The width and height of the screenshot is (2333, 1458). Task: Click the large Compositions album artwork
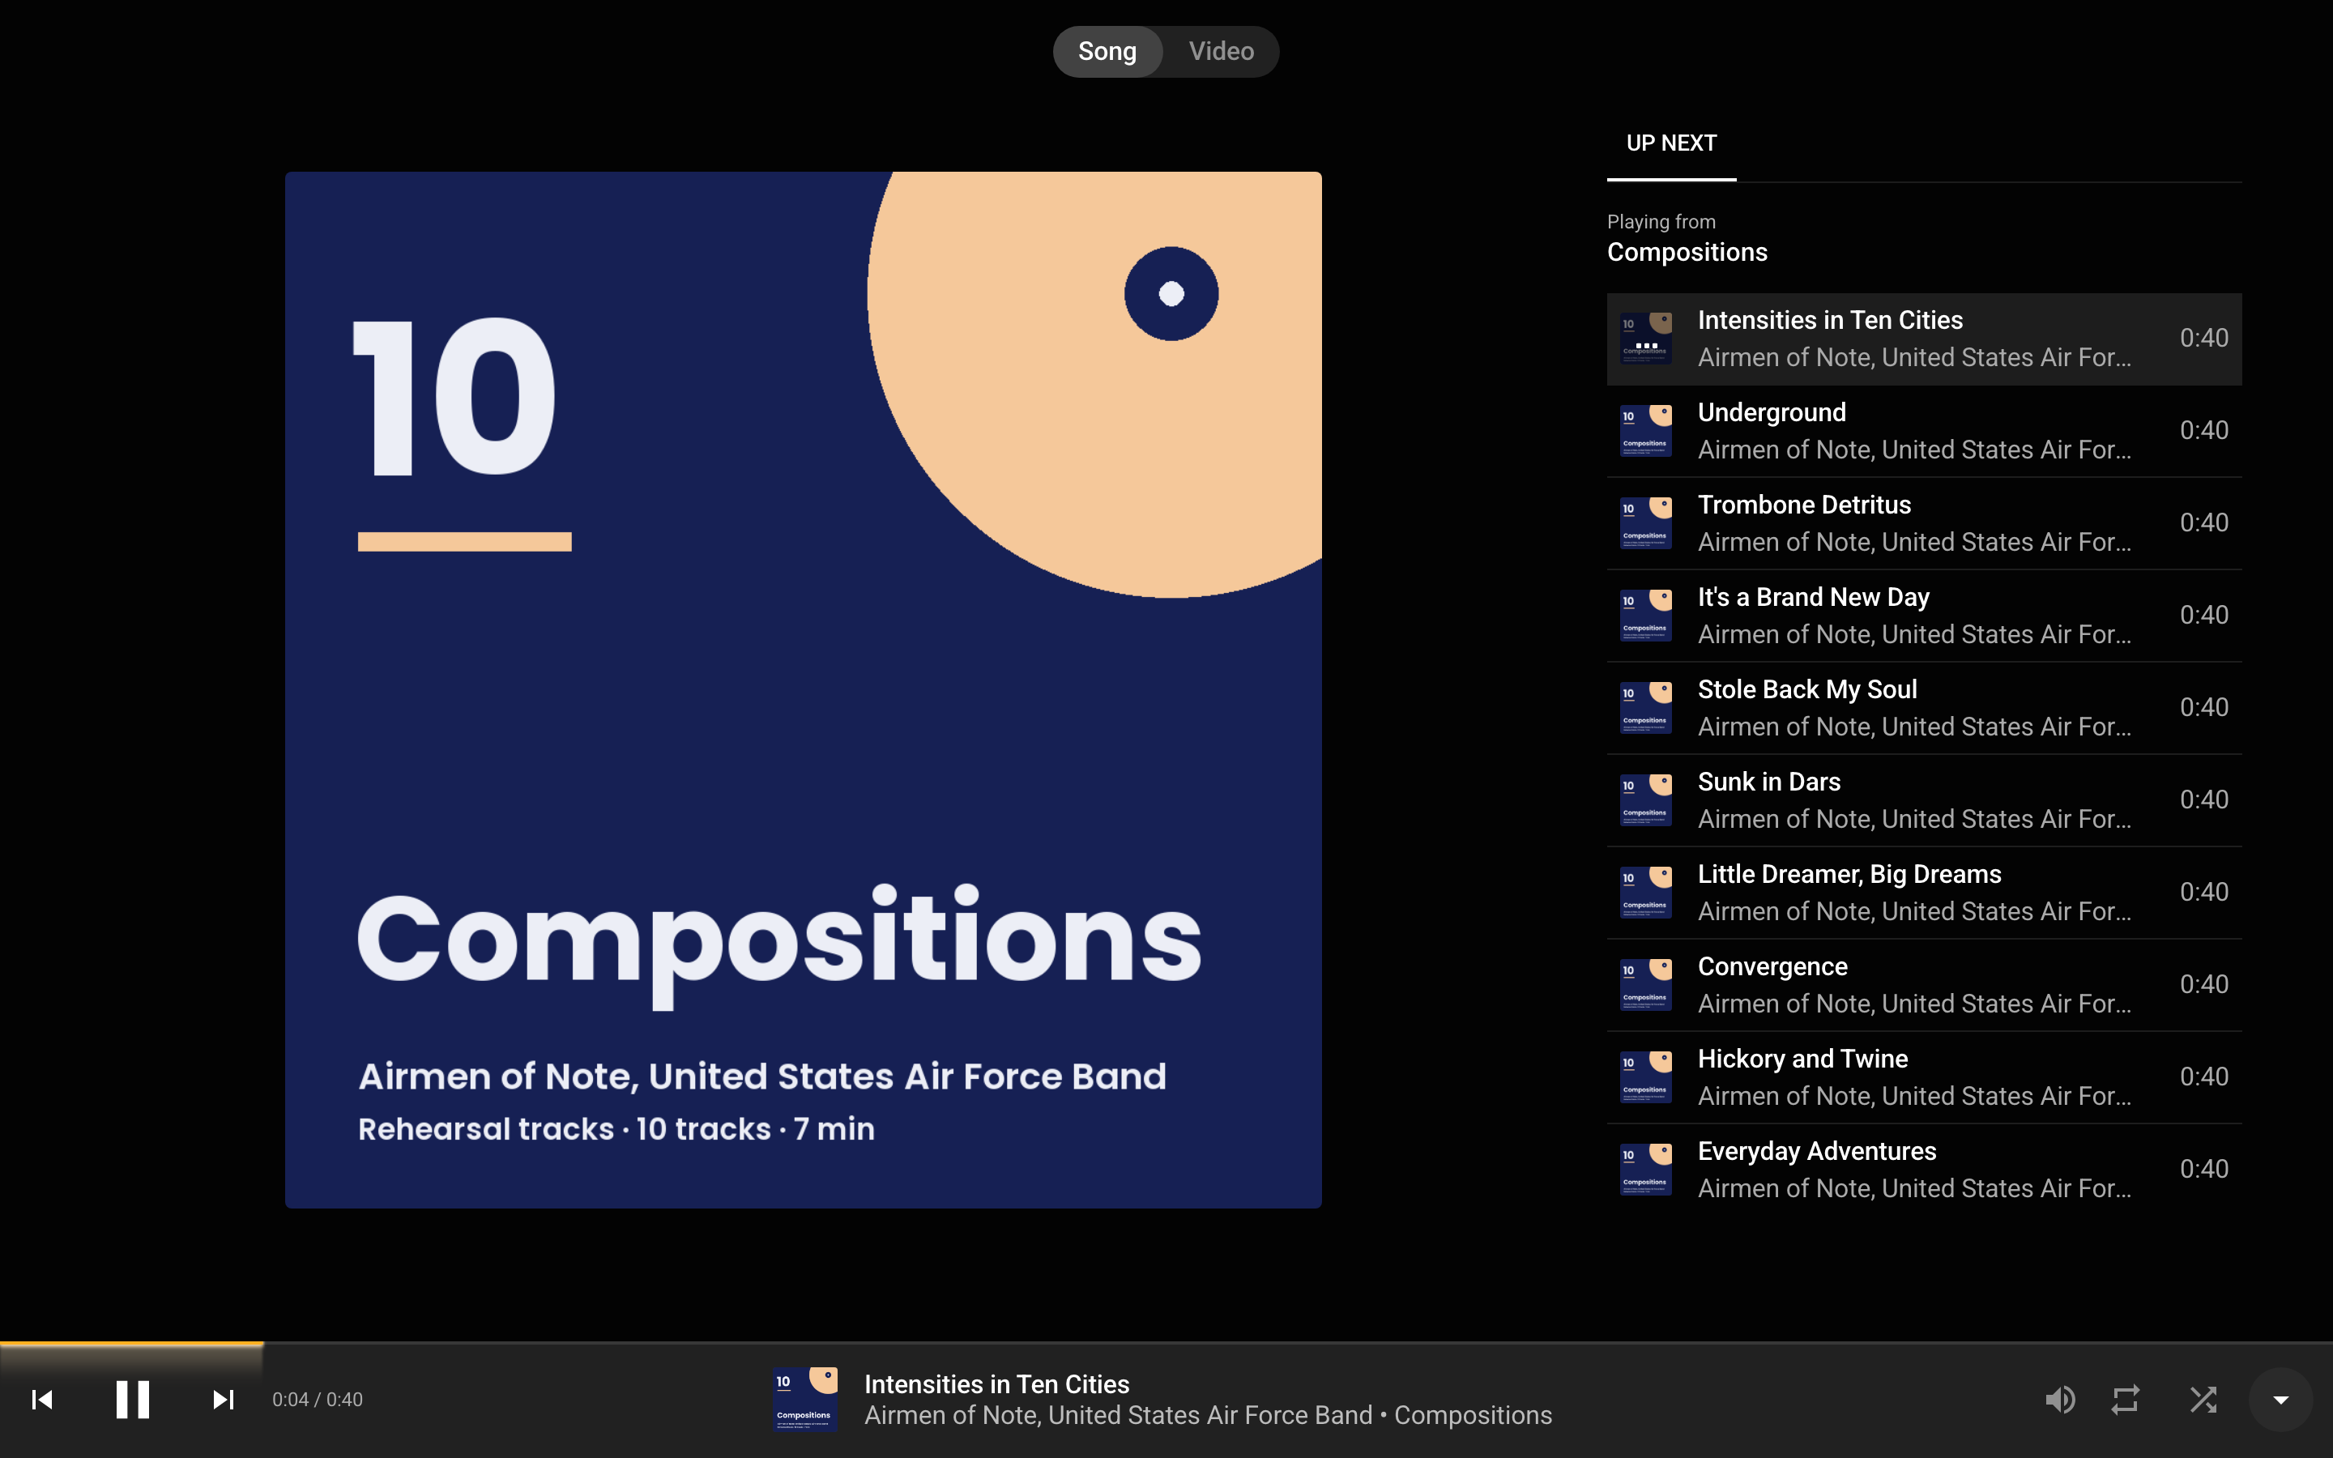coord(803,689)
